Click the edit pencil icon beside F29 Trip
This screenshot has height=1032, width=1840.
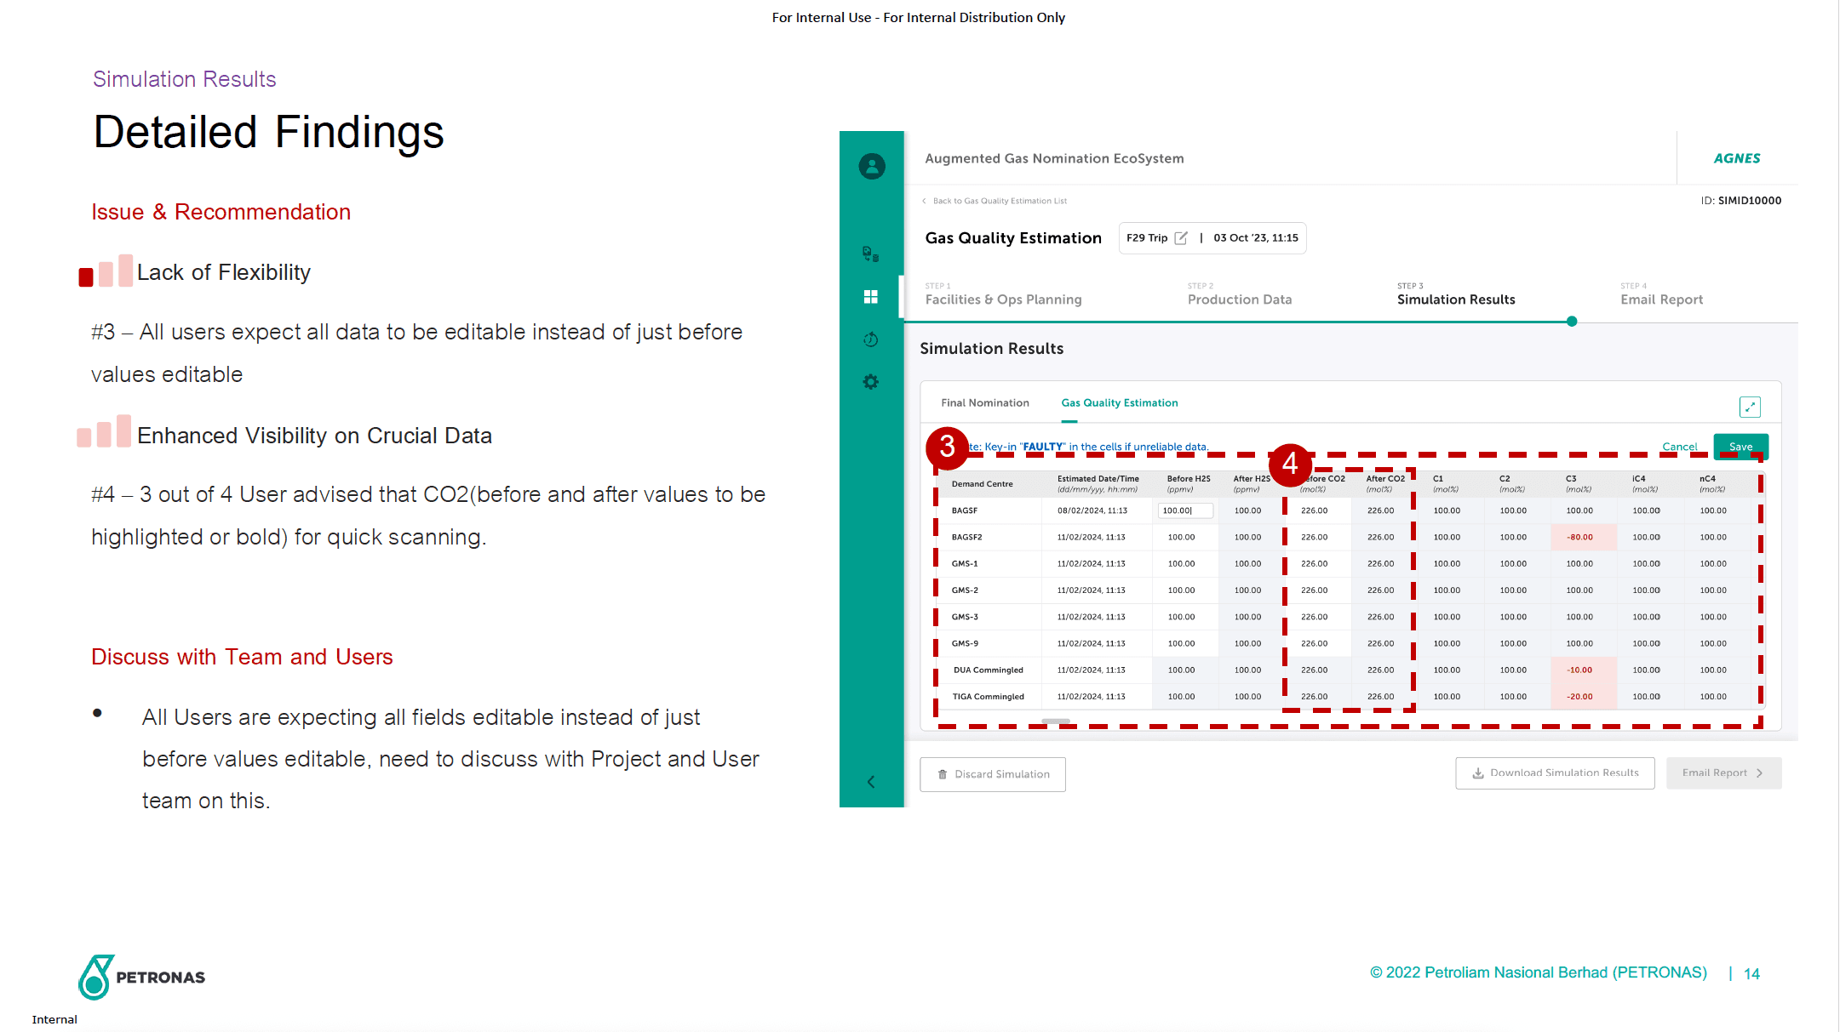point(1181,238)
